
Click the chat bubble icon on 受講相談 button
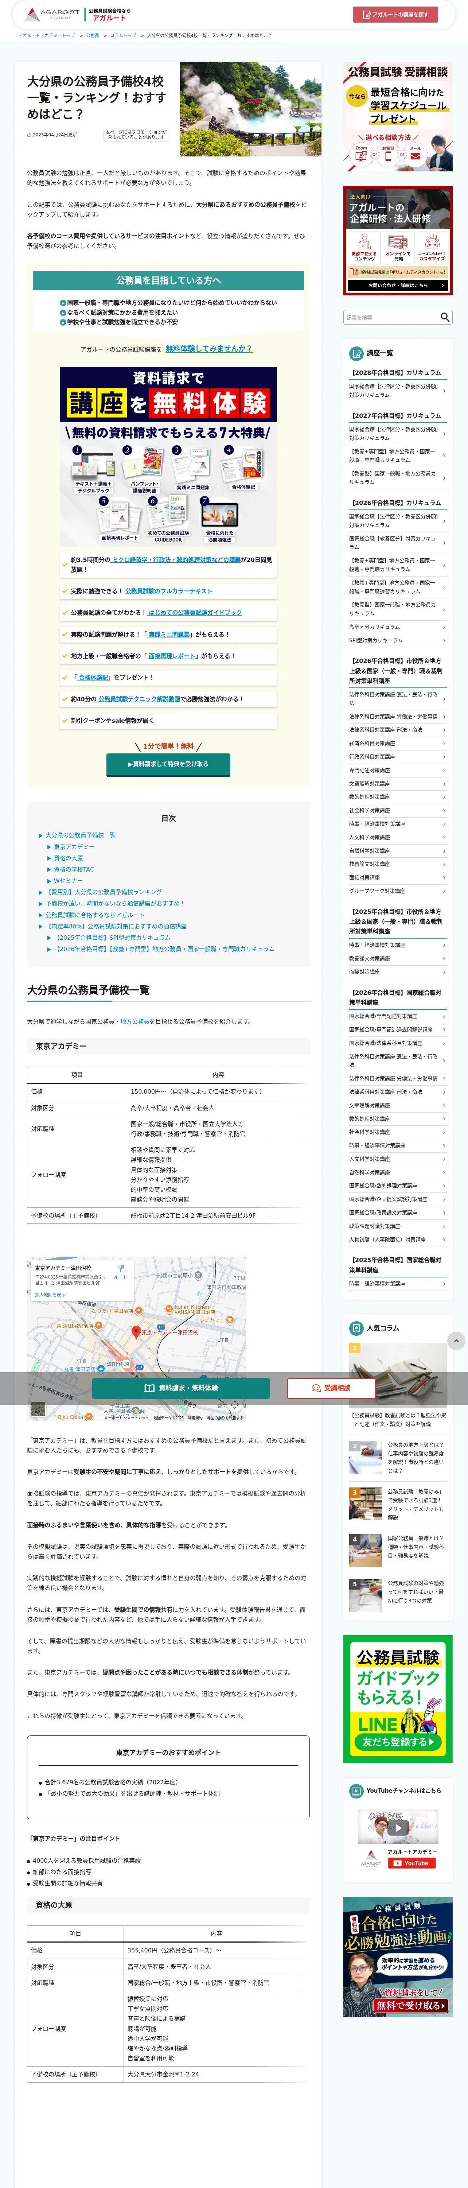[x=316, y=1387]
